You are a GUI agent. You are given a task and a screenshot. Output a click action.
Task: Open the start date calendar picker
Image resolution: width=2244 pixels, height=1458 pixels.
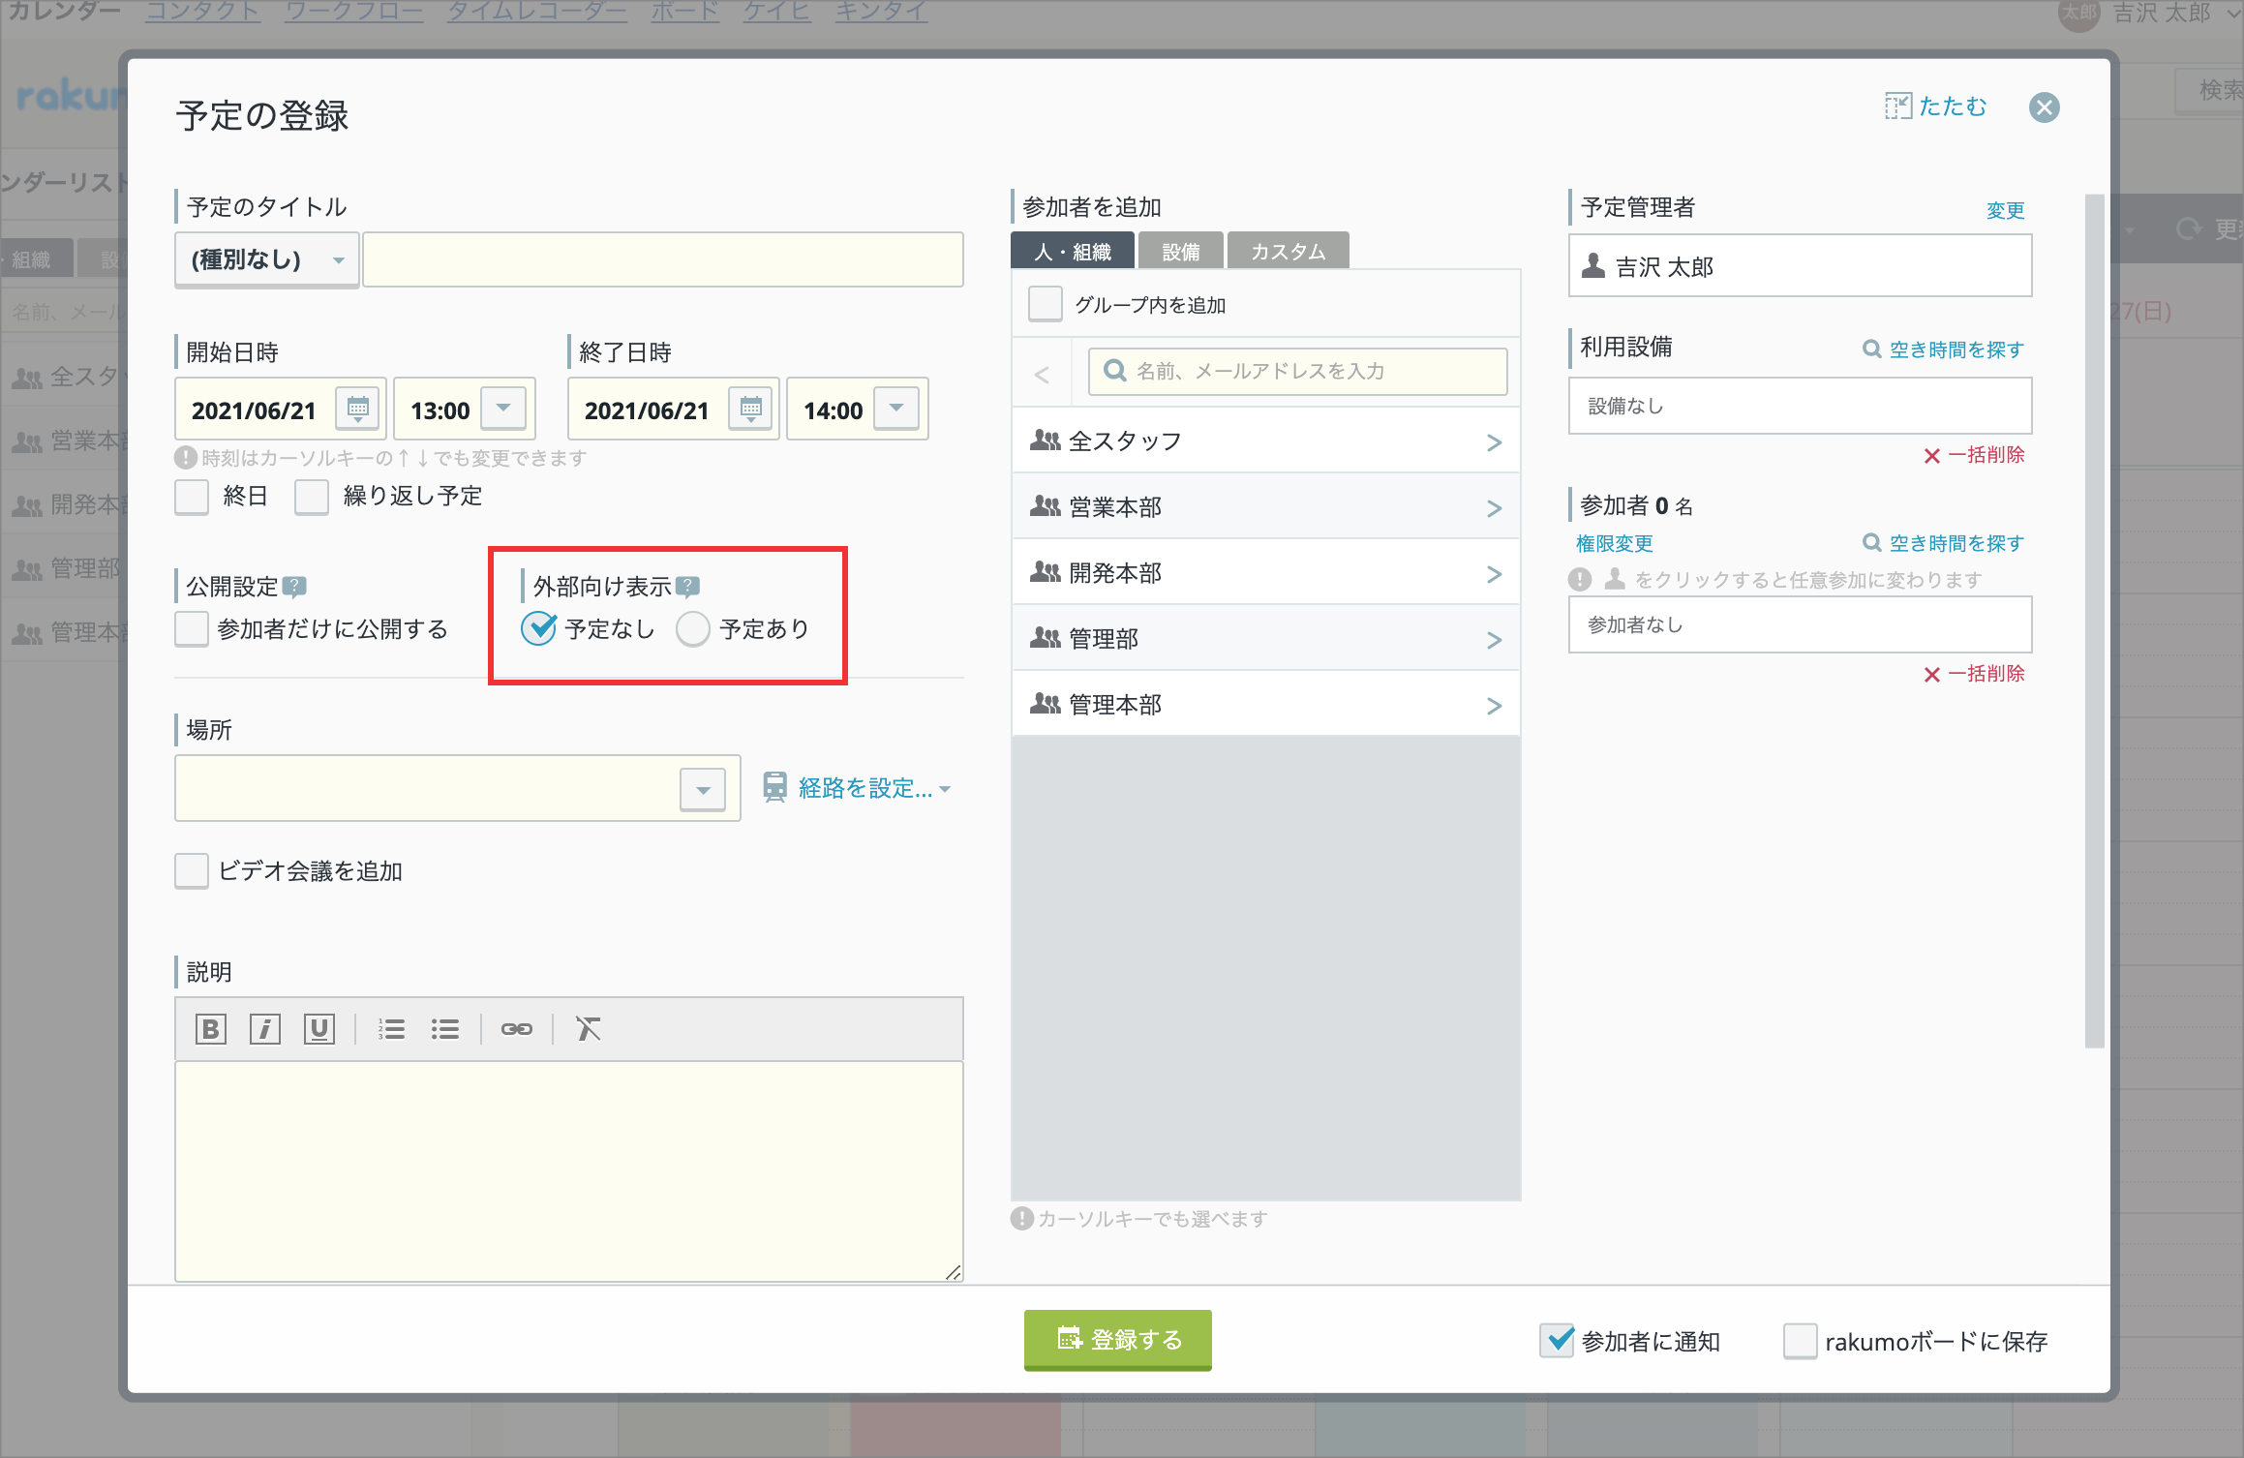[x=357, y=409]
